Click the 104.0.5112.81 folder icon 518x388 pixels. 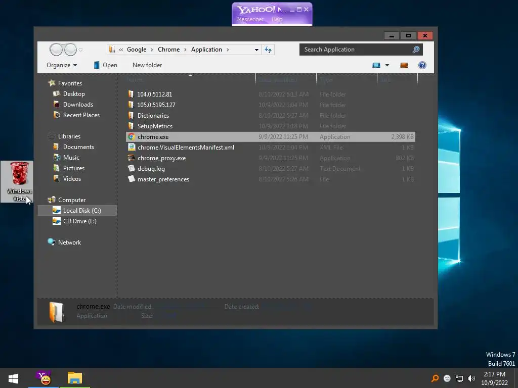click(131, 94)
